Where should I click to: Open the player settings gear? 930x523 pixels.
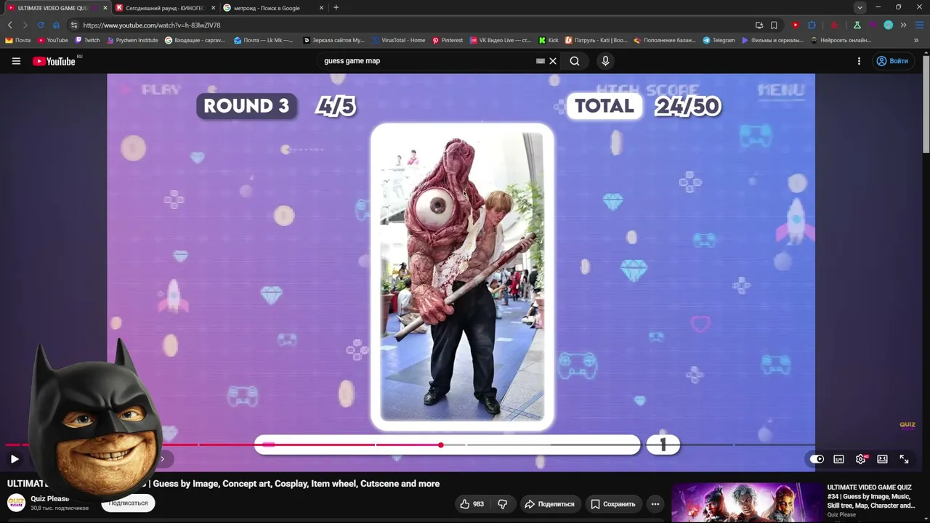tap(861, 459)
